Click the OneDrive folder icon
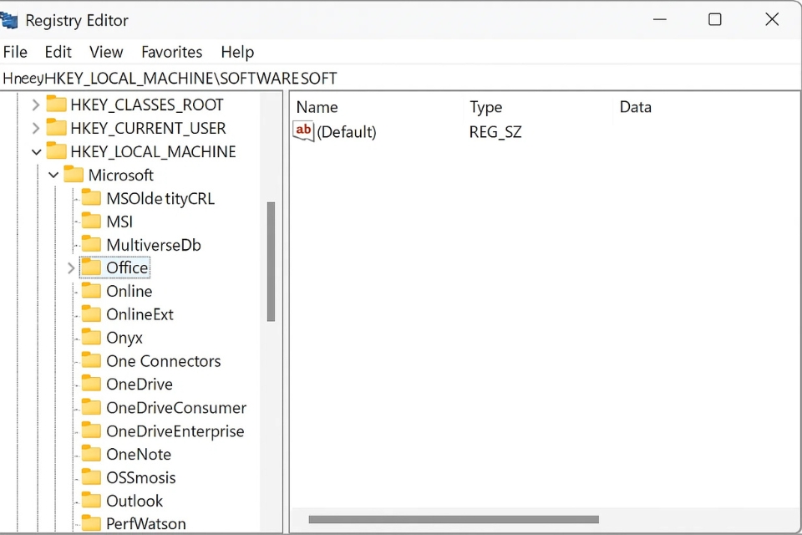Viewport: 802px width, 535px height. click(91, 385)
